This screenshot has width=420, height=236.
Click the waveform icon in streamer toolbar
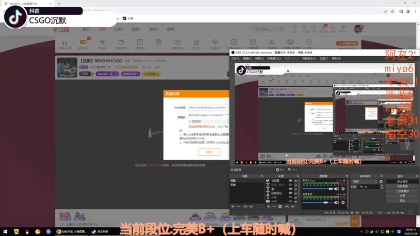click(x=102, y=42)
